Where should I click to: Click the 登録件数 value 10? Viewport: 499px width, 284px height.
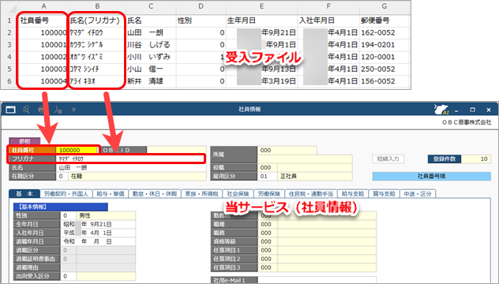[476, 159]
